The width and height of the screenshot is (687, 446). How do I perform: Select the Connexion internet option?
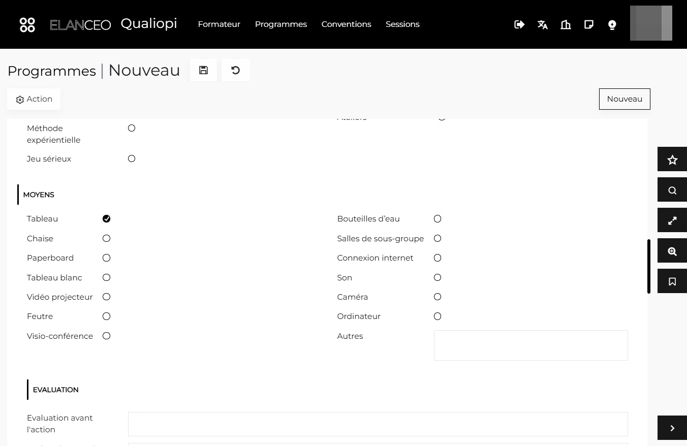(x=438, y=258)
